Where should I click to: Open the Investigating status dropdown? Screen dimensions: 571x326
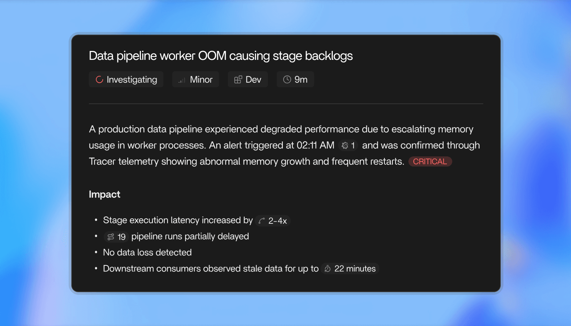[126, 79]
